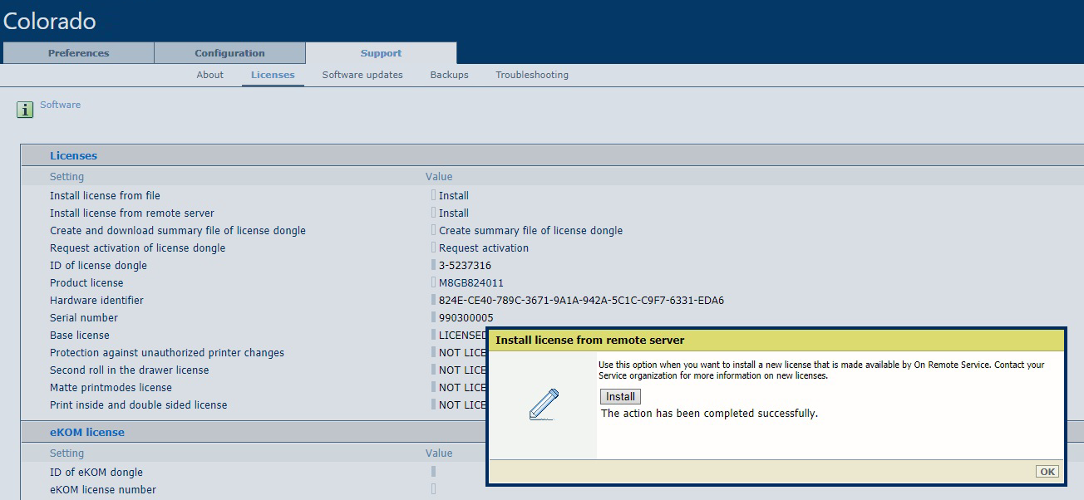1084x500 pixels.
Task: Select the hardware identifier value
Action: pyautogui.click(x=581, y=301)
